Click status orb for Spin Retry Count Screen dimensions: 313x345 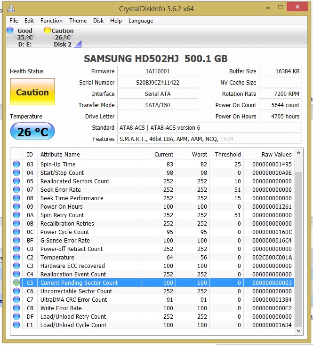(x=16, y=215)
